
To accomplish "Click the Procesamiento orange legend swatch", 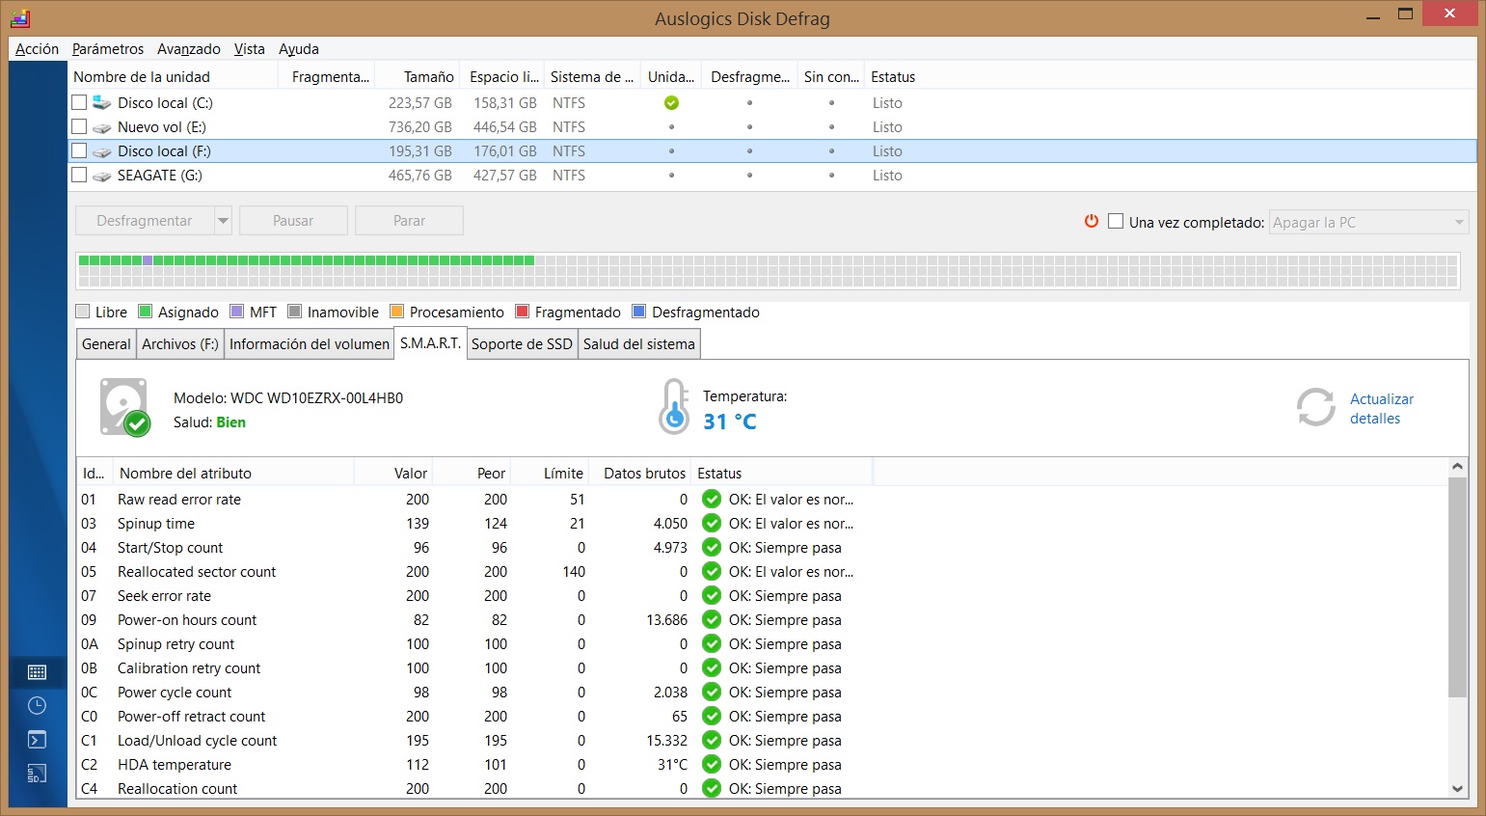I will pyautogui.click(x=396, y=312).
